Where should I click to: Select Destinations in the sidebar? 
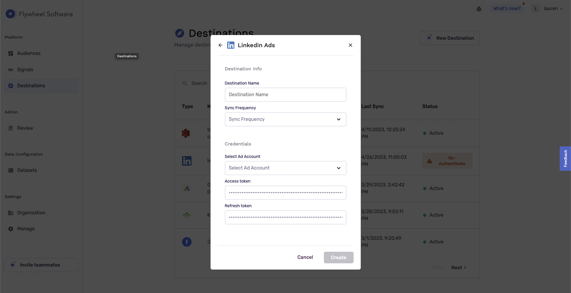tap(41, 86)
